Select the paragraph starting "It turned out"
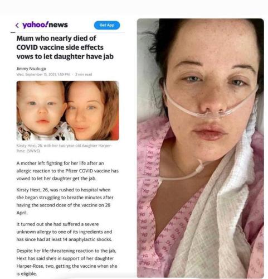 click(64, 232)
